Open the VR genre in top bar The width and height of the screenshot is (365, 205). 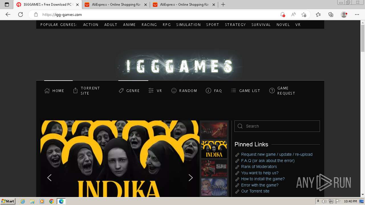[298, 25]
